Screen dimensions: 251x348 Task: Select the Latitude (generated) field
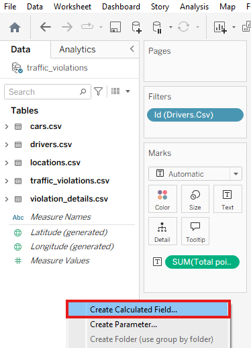tap(69, 232)
